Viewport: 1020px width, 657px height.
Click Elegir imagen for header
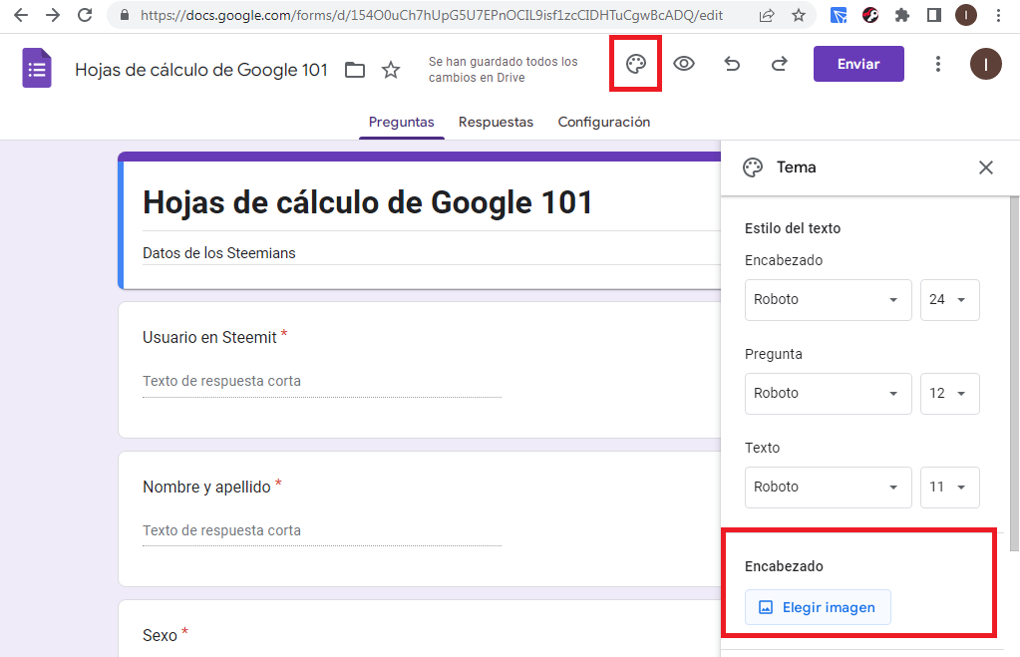tap(818, 607)
